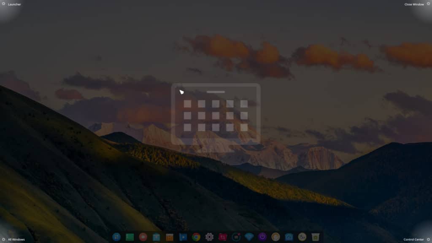
Task: Click the clock icon in the dock
Action: [302, 237]
